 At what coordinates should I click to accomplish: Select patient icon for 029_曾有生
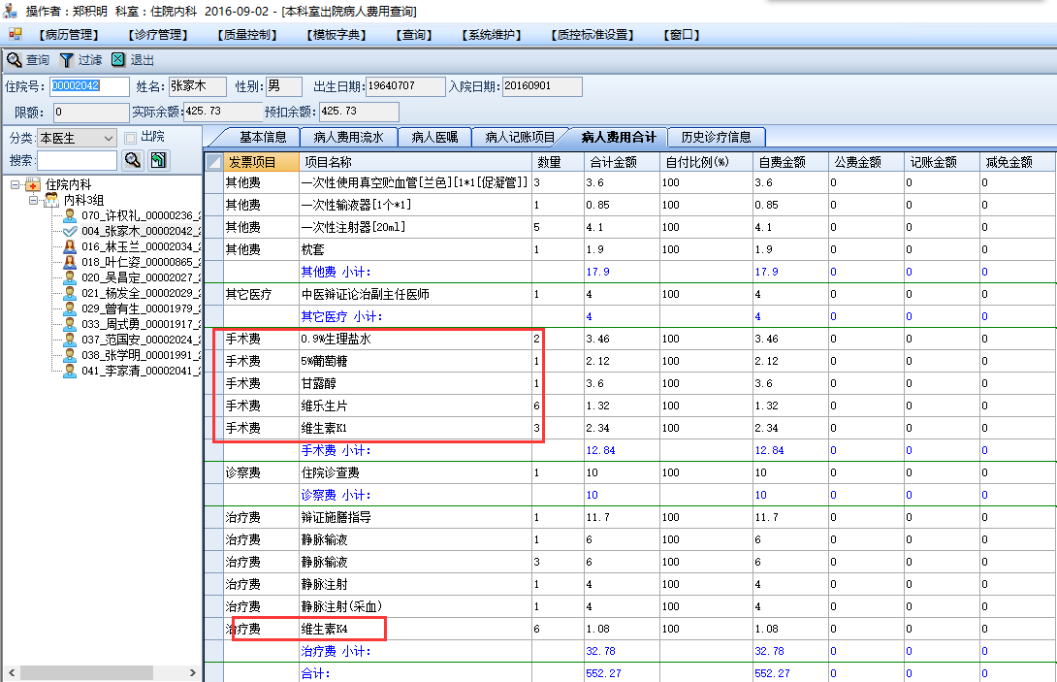click(70, 309)
